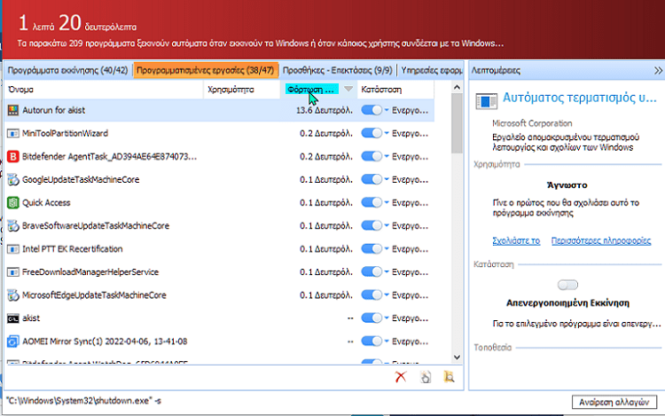Disable BraveSoftwareUpdateTaskMachineCore switch
665x416 pixels.
pyautogui.click(x=372, y=225)
